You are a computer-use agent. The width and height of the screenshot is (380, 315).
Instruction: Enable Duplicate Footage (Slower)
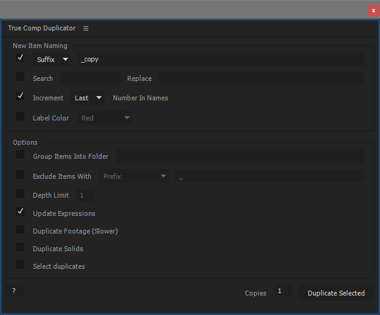pyautogui.click(x=20, y=229)
